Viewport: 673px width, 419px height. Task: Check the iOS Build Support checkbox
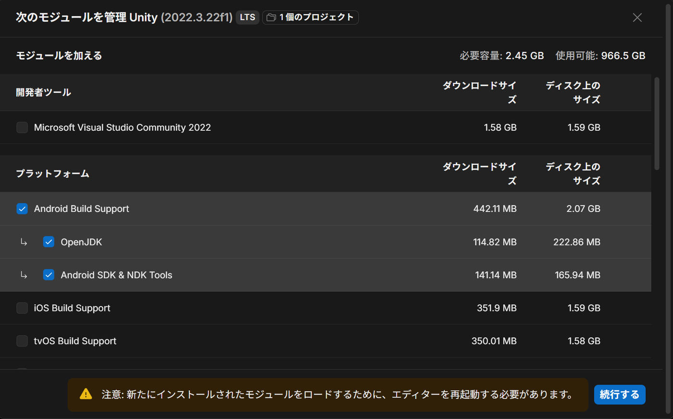click(x=22, y=308)
